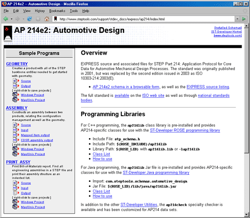The height and width of the screenshot is (218, 250).
Task: Click output file icon under GEOMETRY
Action: (15, 86)
